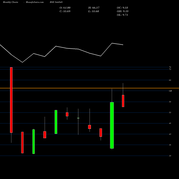Click the 'OH: 9.13' reading
Screen dimensions: 179x179
pyautogui.click(x=122, y=11)
